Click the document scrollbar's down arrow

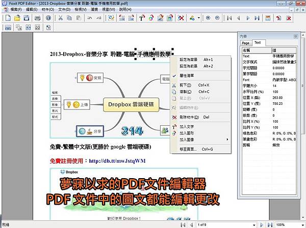[x=303, y=217]
